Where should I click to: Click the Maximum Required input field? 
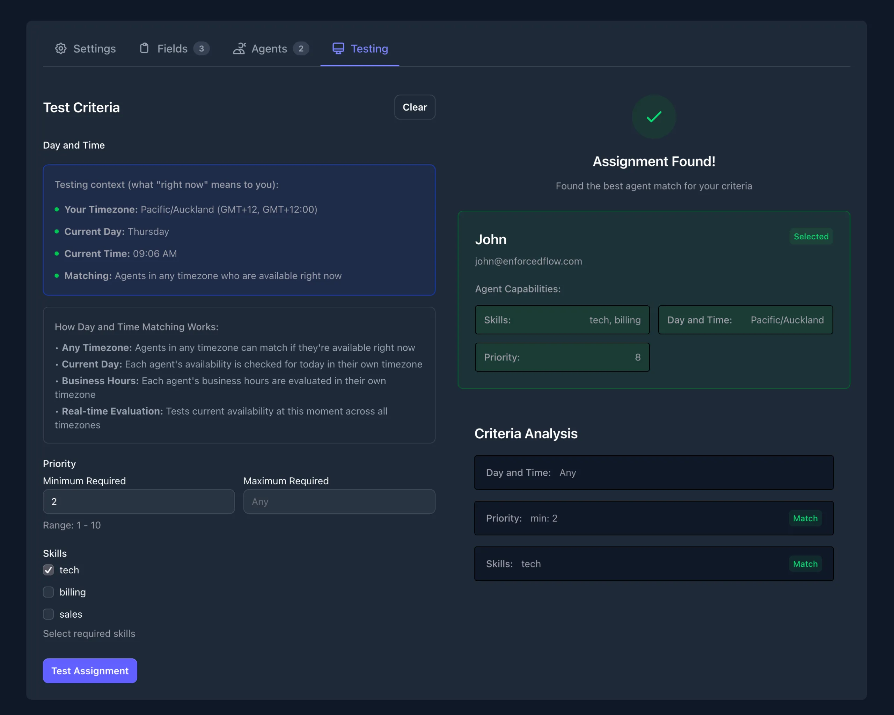(339, 502)
